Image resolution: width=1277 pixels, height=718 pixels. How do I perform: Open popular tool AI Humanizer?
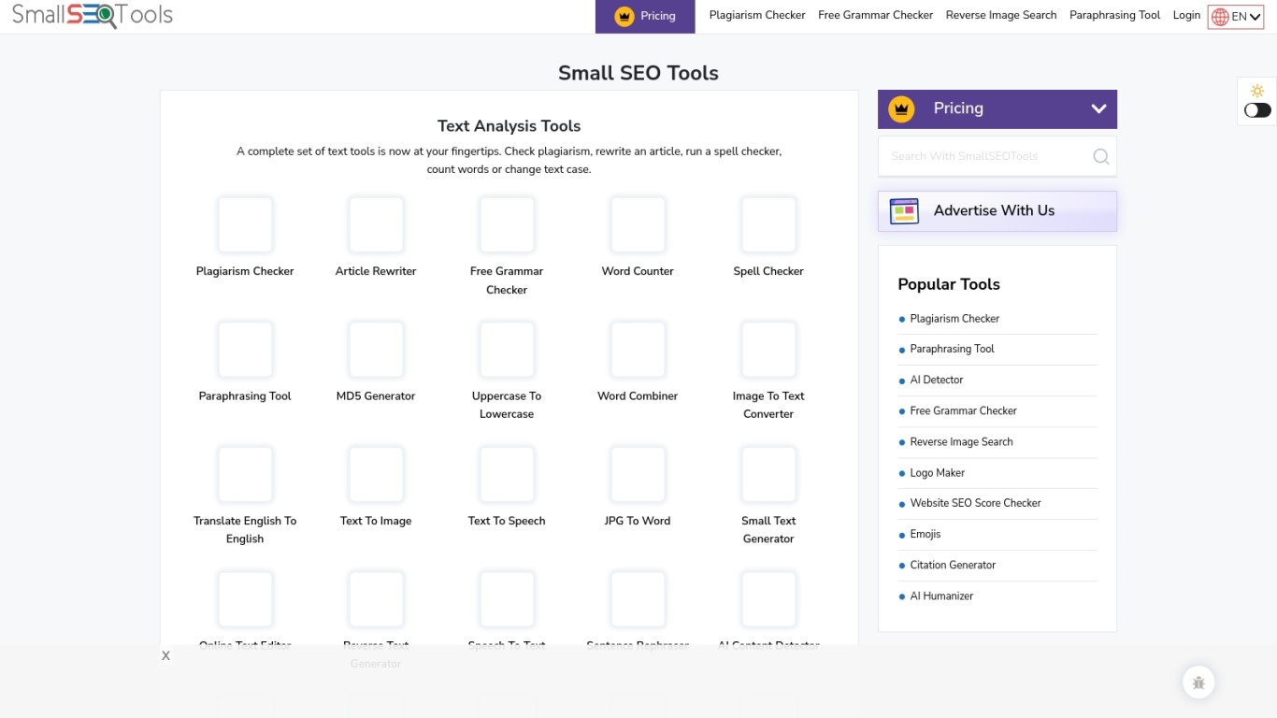(x=941, y=596)
